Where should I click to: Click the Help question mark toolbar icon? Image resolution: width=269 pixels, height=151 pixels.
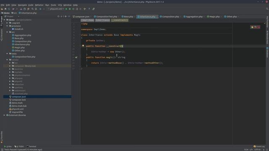coord(89,9)
